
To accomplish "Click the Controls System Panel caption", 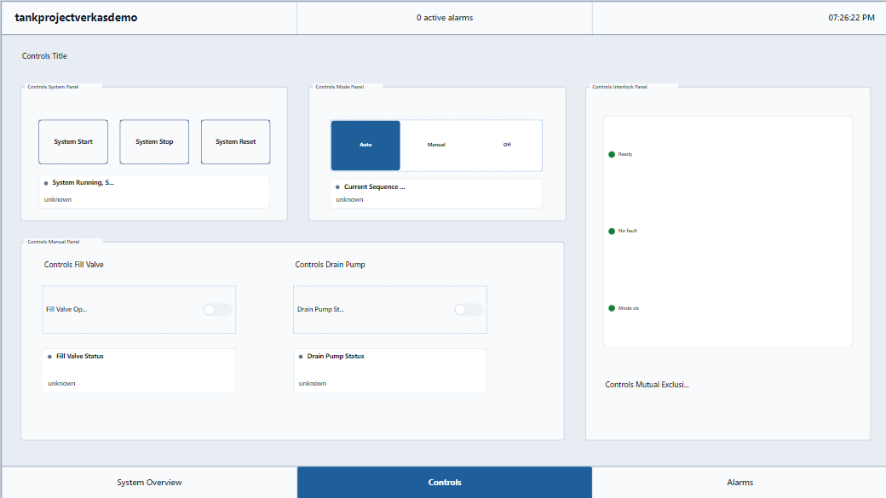I will click(53, 87).
